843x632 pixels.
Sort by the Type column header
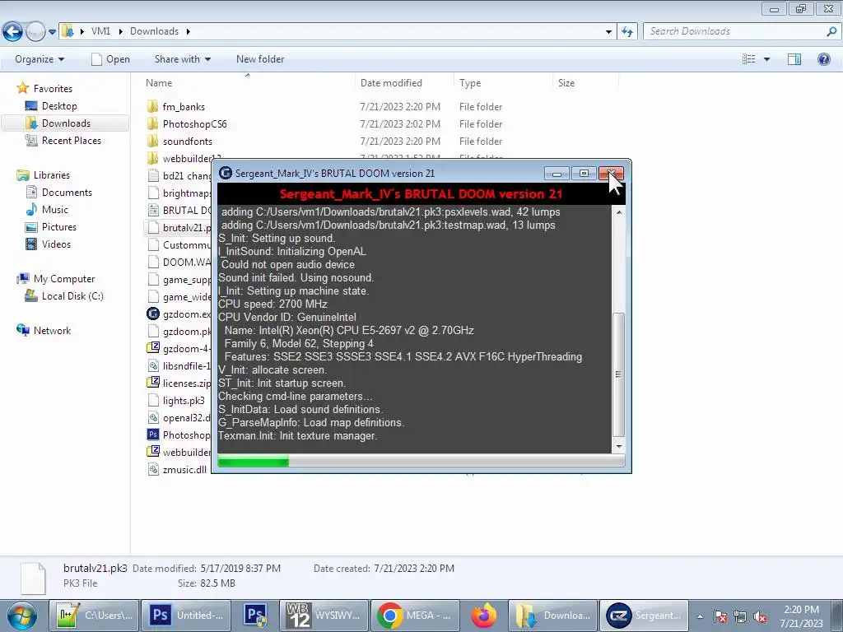coord(470,83)
